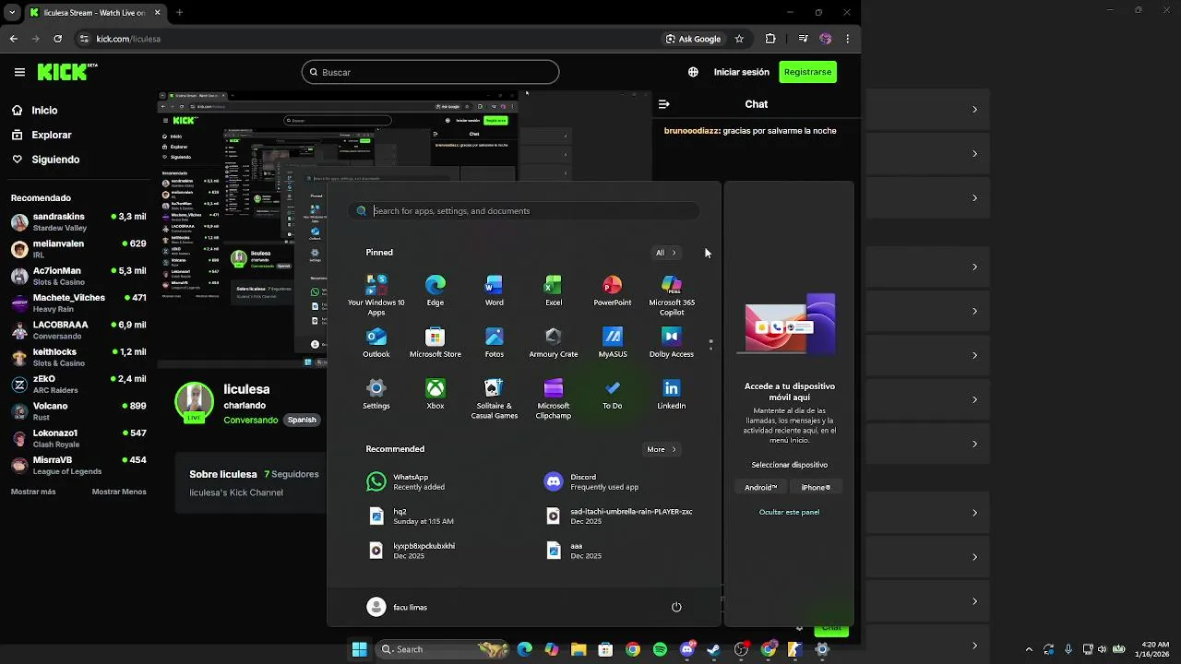1181x664 pixels.
Task: Launch Xbox from pinned apps
Action: (435, 394)
